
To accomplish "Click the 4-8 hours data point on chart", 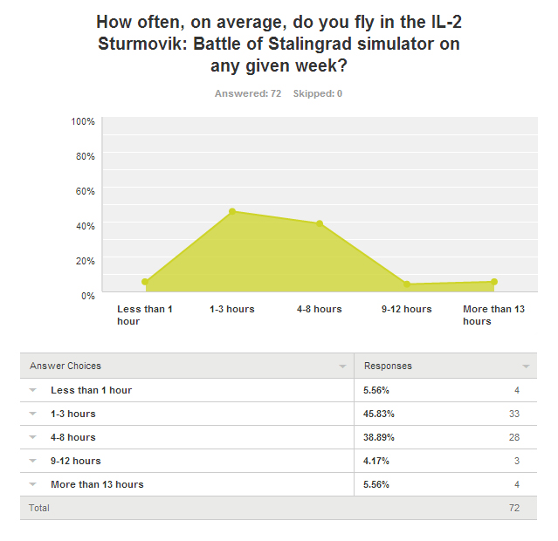I will click(320, 223).
